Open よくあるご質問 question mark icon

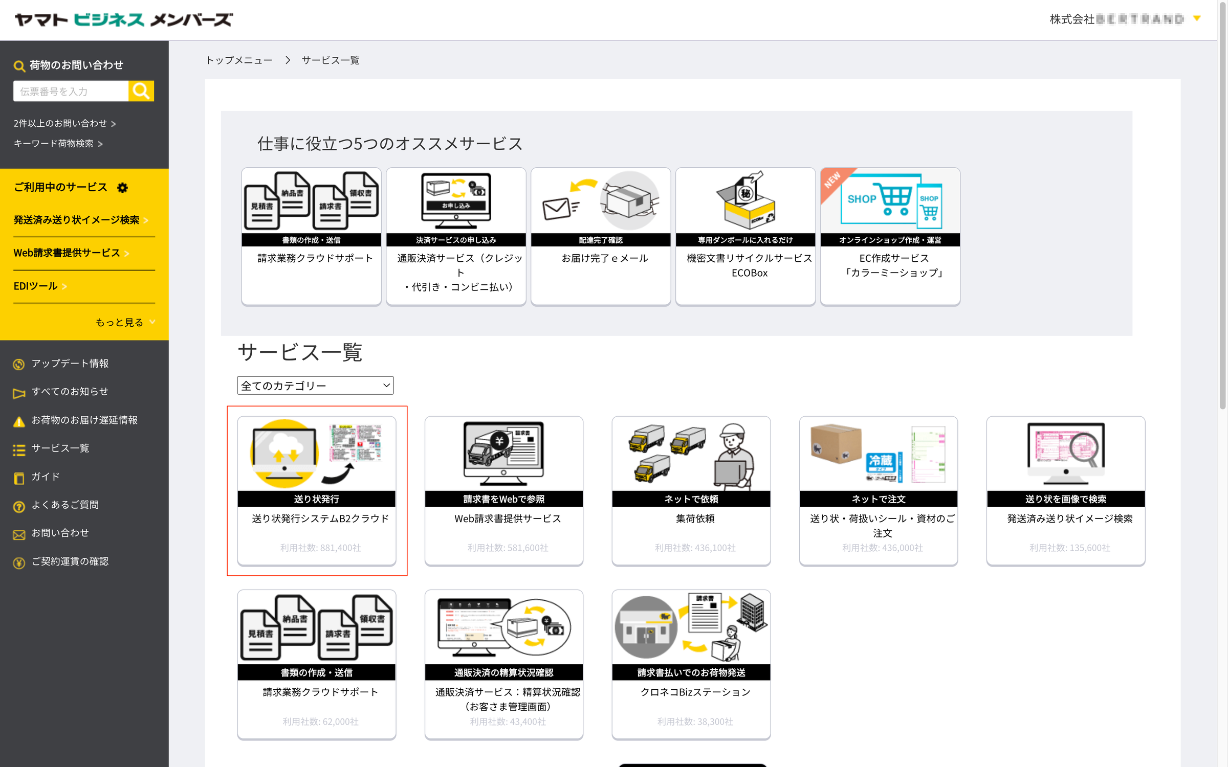click(x=18, y=505)
